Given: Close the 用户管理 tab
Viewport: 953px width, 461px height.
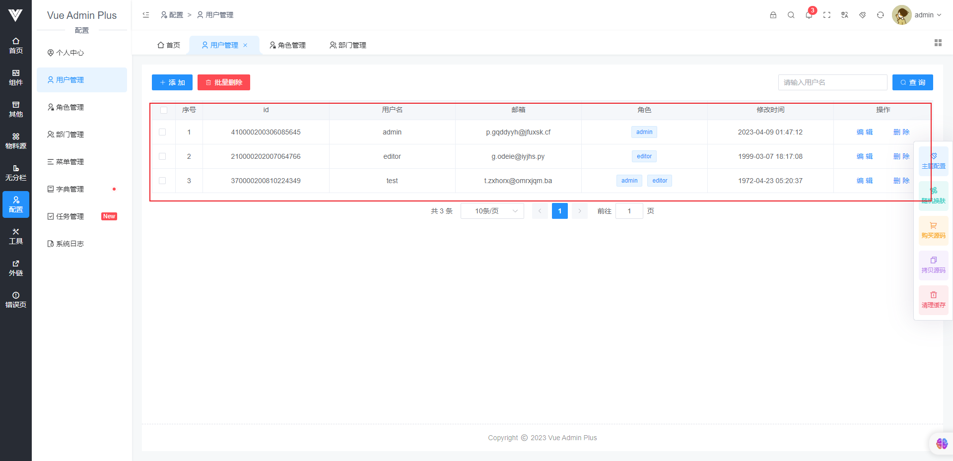Looking at the screenshot, I should 245,45.
